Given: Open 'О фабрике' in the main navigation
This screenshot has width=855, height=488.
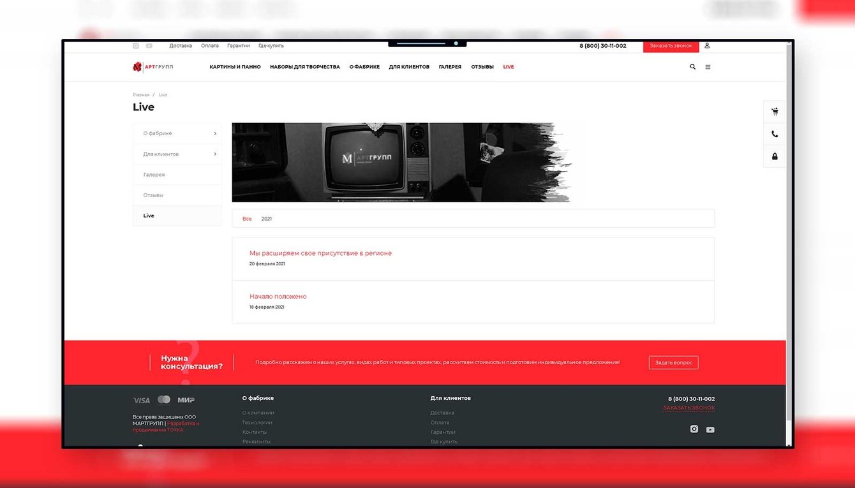Looking at the screenshot, I should coord(364,67).
